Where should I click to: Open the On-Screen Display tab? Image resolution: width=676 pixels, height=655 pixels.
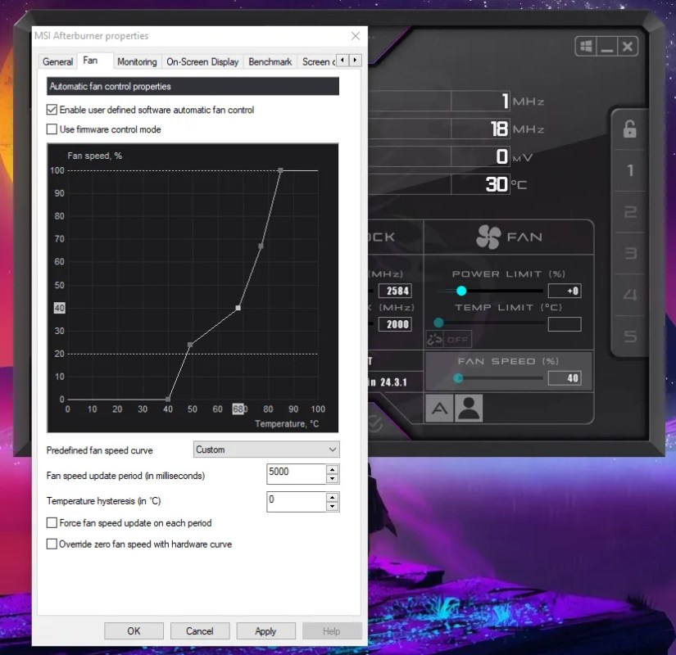[x=202, y=61]
